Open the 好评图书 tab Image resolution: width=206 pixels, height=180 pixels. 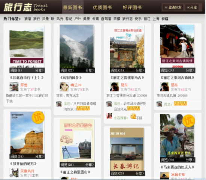point(132,7)
